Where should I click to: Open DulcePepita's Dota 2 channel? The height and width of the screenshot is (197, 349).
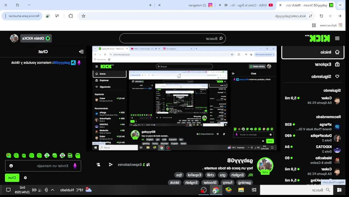click(313, 138)
